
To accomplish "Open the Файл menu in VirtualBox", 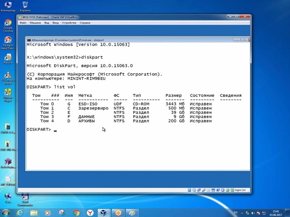I will point(23,23).
